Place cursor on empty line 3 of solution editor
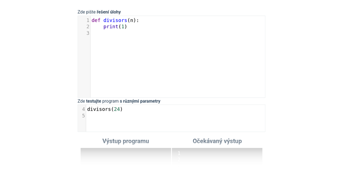343x171 pixels. click(x=171, y=33)
